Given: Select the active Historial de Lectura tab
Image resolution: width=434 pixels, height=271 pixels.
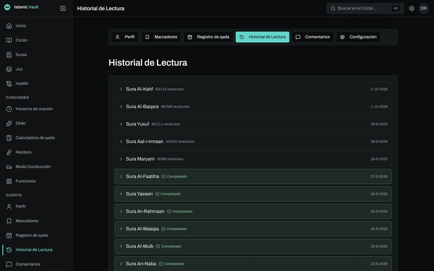Looking at the screenshot, I should pos(263,37).
